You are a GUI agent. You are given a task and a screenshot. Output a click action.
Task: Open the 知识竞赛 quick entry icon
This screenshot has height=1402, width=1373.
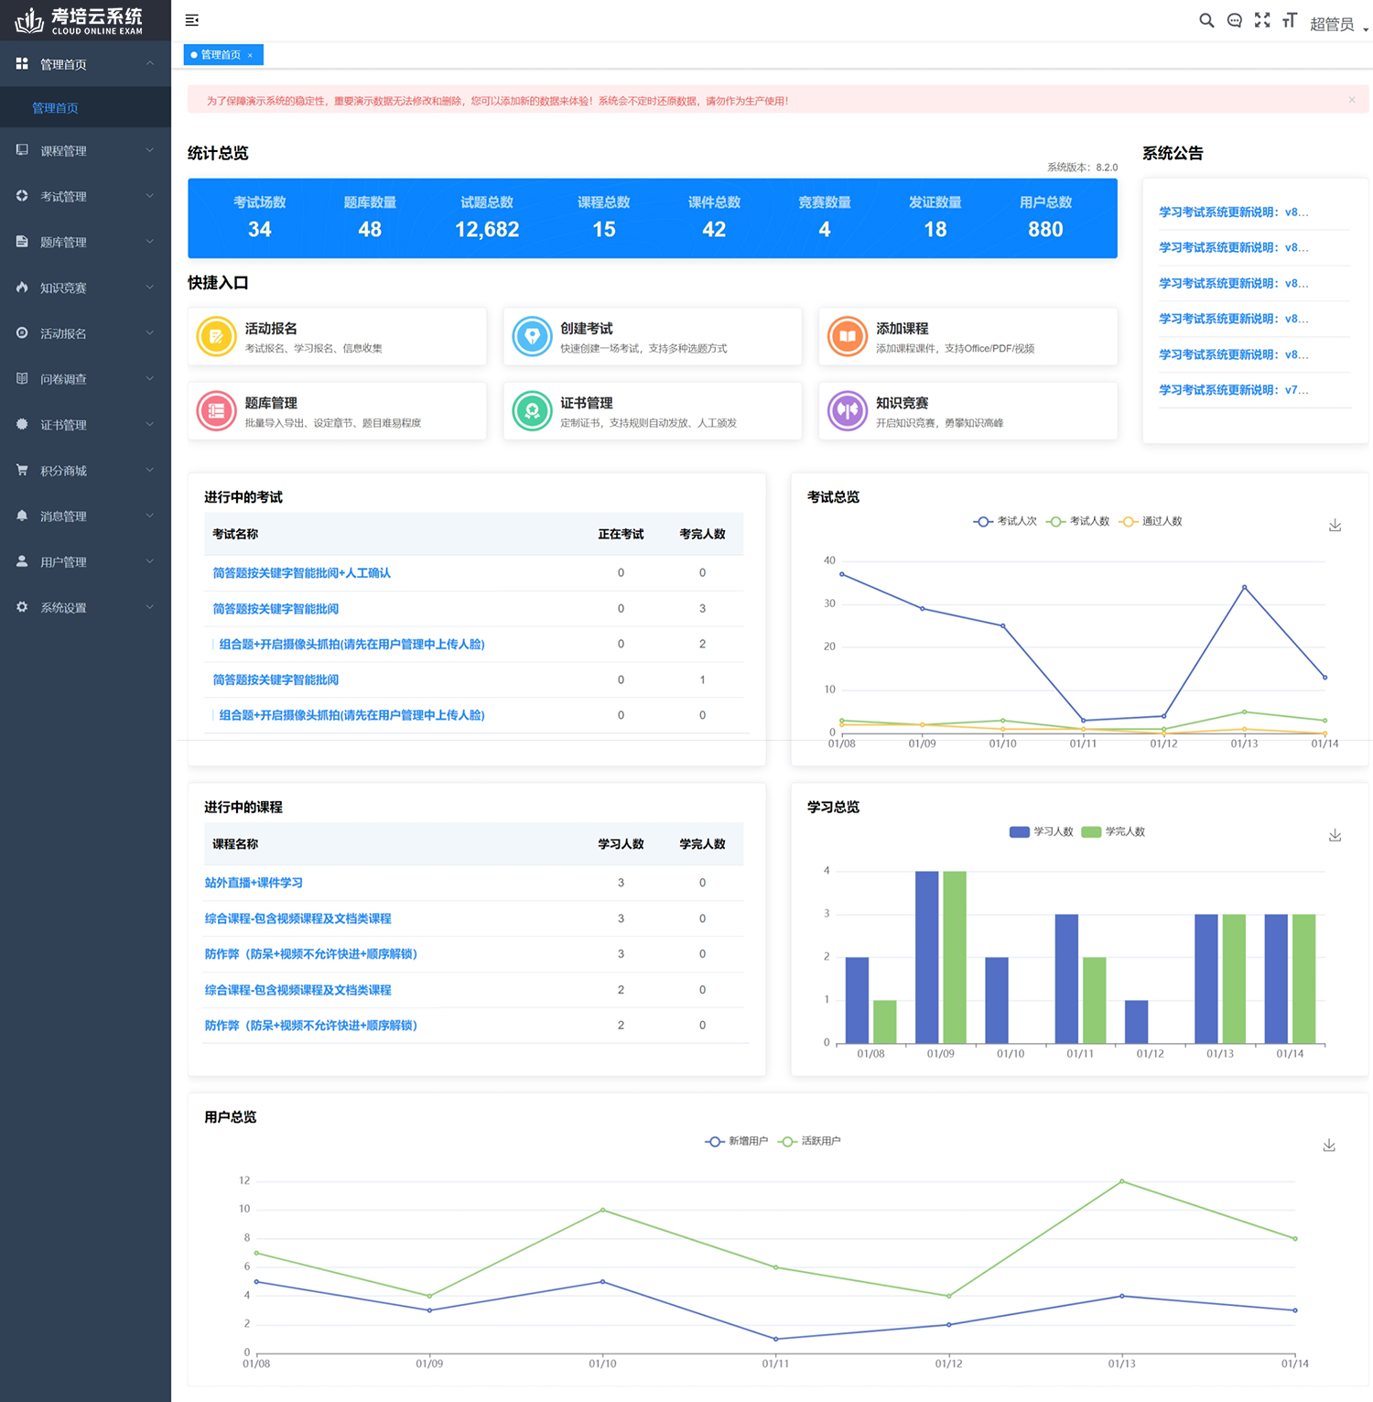[848, 411]
